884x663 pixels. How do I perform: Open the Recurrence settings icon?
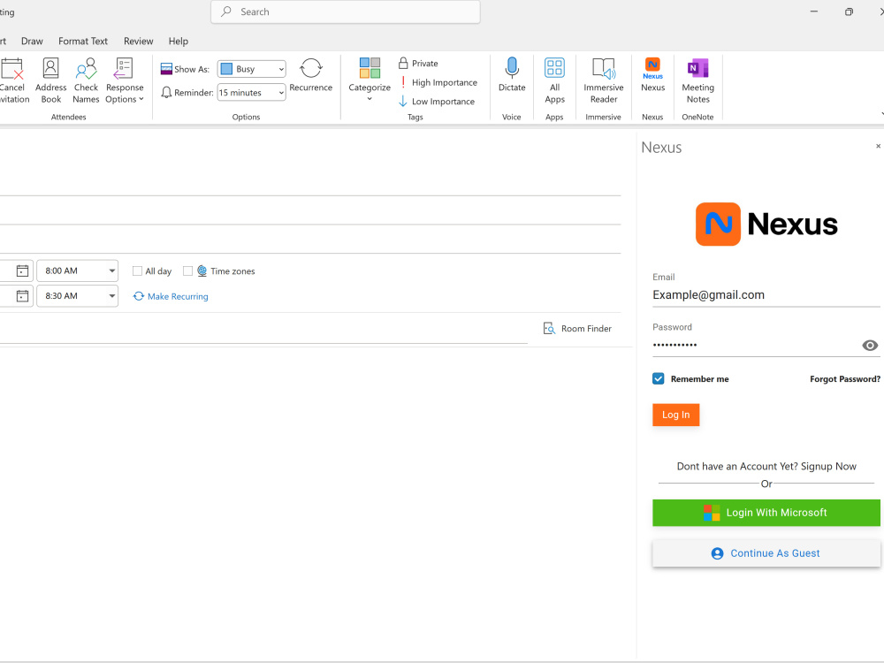(310, 68)
